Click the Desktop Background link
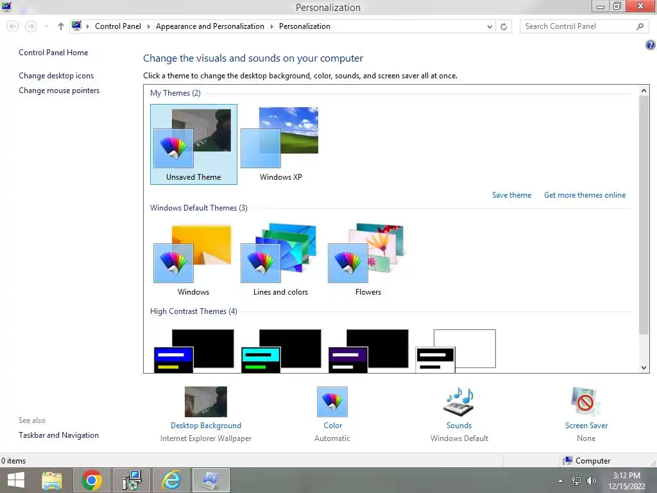The image size is (657, 493). click(206, 426)
